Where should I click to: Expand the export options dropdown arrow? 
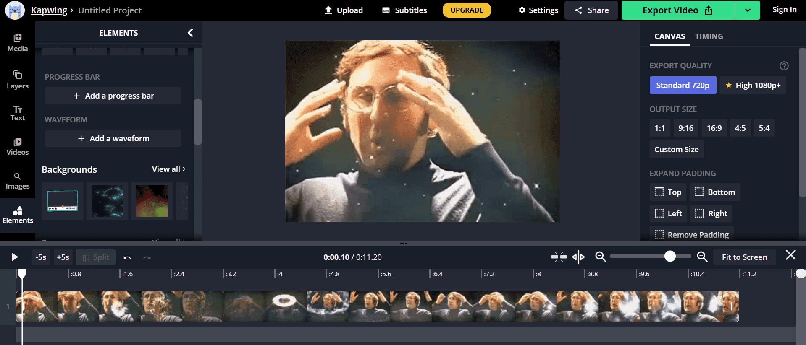click(748, 10)
